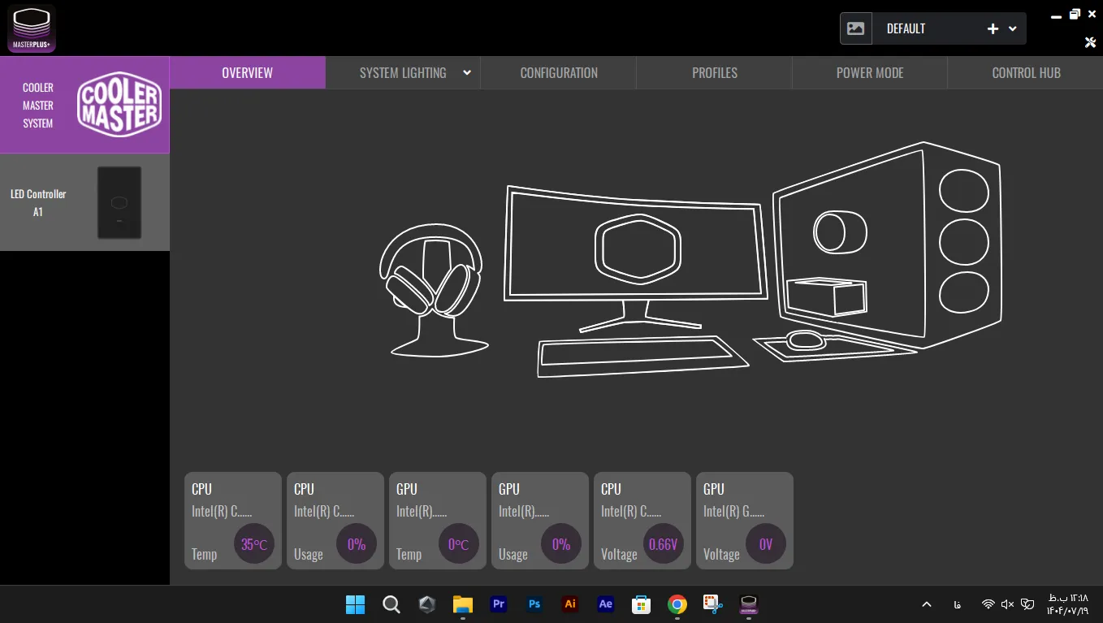Go to the Power Mode tab
1103x623 pixels.
tap(870, 72)
